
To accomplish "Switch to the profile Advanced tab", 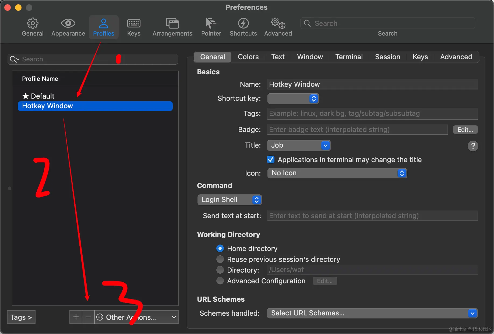I will click(456, 57).
